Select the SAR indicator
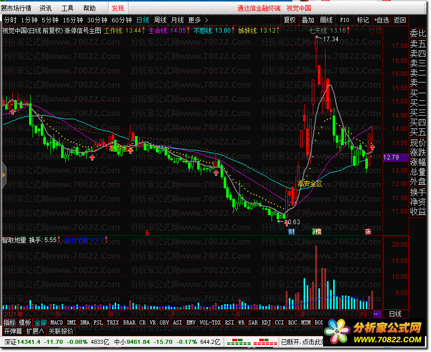431x352 pixels. [253, 322]
